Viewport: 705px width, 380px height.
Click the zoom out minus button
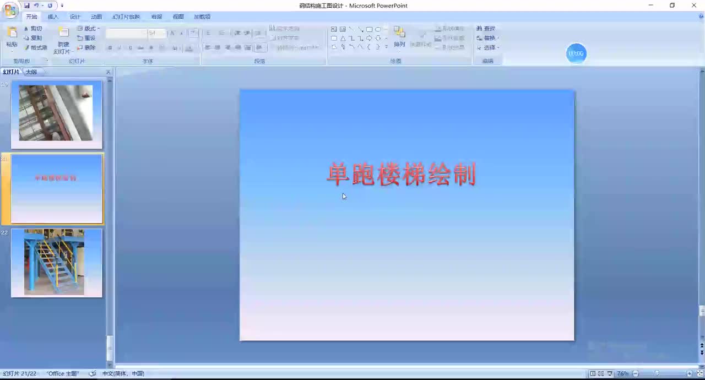pos(636,373)
